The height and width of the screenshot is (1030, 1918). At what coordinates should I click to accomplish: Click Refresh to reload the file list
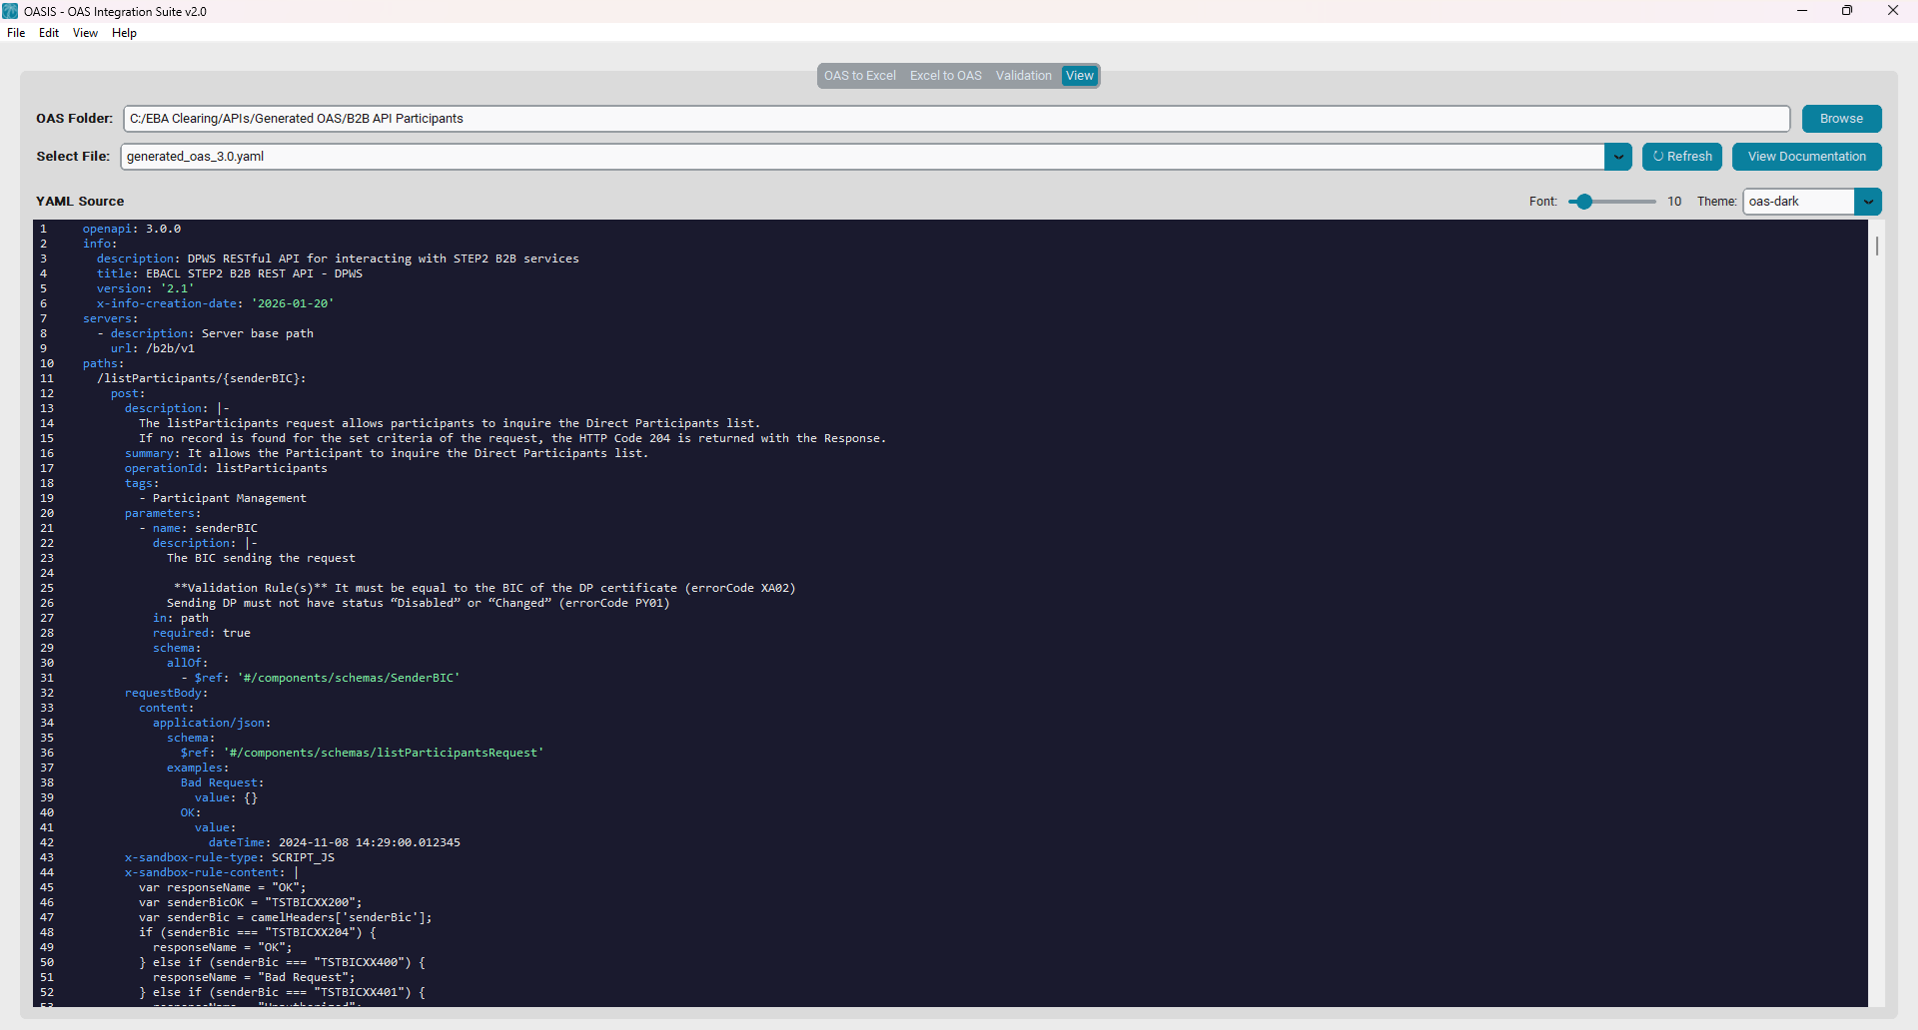1682,157
